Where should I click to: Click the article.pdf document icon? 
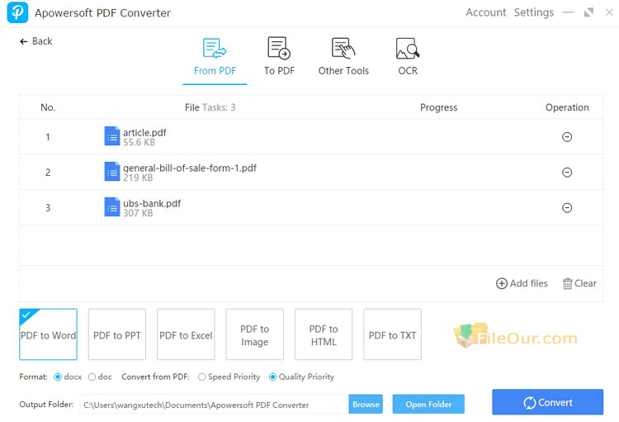click(112, 136)
